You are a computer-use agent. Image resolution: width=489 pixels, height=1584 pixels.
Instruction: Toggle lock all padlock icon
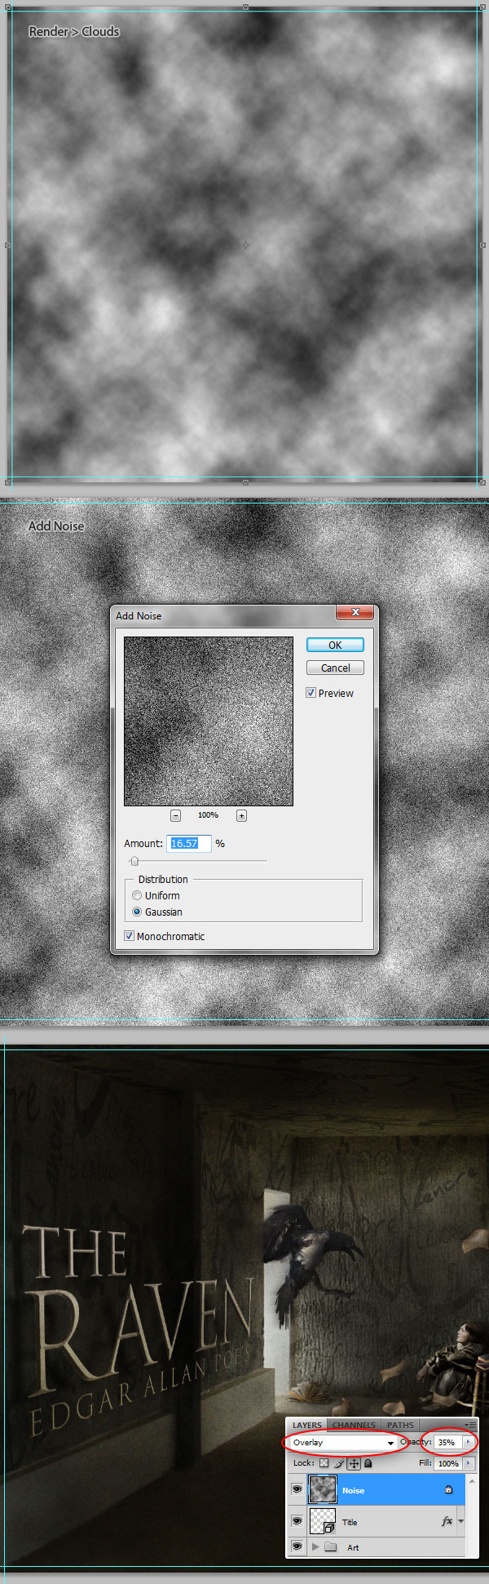coord(368,1463)
